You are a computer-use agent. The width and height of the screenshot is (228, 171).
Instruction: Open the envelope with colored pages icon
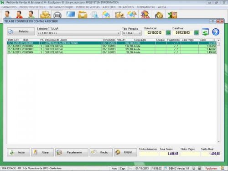point(106,15)
